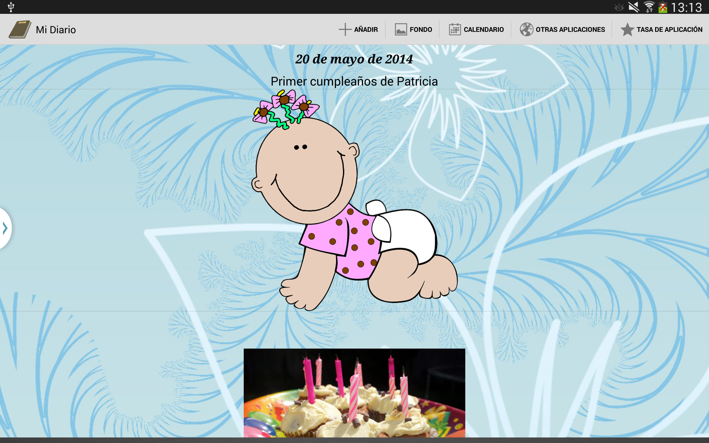Image resolution: width=709 pixels, height=443 pixels.
Task: Expand the side drawer chevron handle
Action: (5, 228)
